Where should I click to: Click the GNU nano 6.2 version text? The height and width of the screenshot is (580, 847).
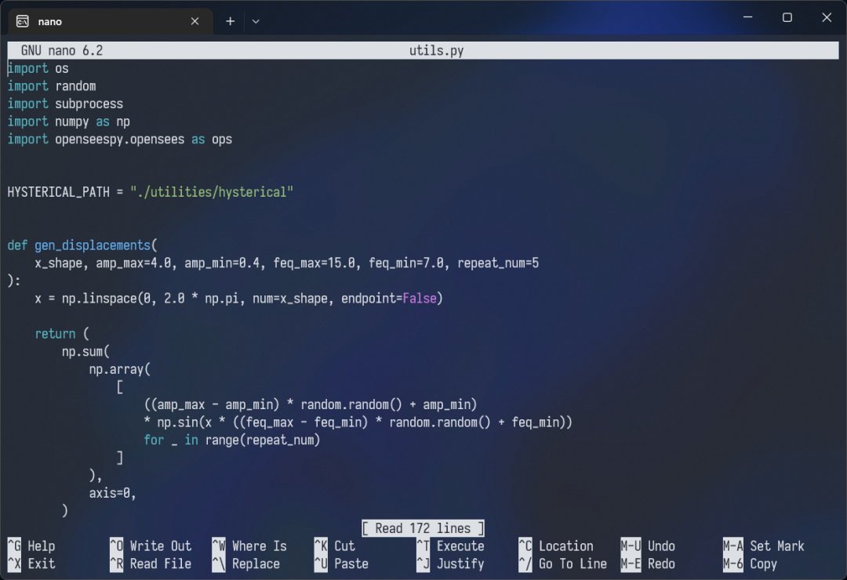click(x=62, y=51)
